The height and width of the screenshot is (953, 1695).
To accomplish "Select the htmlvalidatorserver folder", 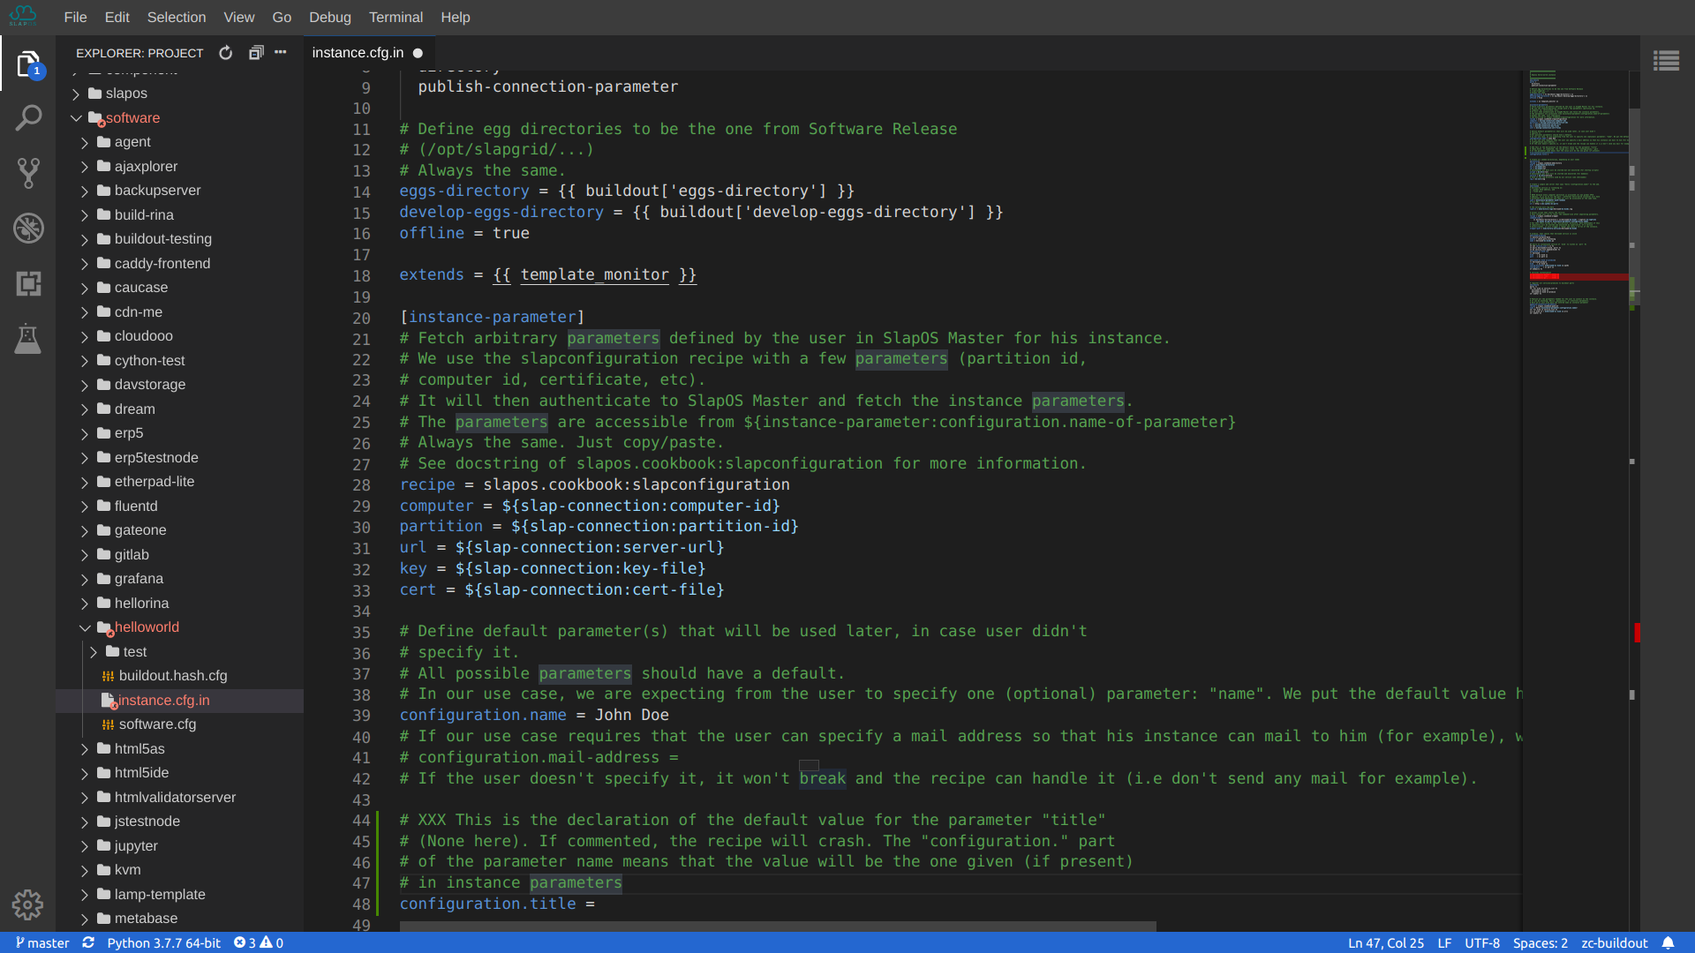I will [180, 797].
